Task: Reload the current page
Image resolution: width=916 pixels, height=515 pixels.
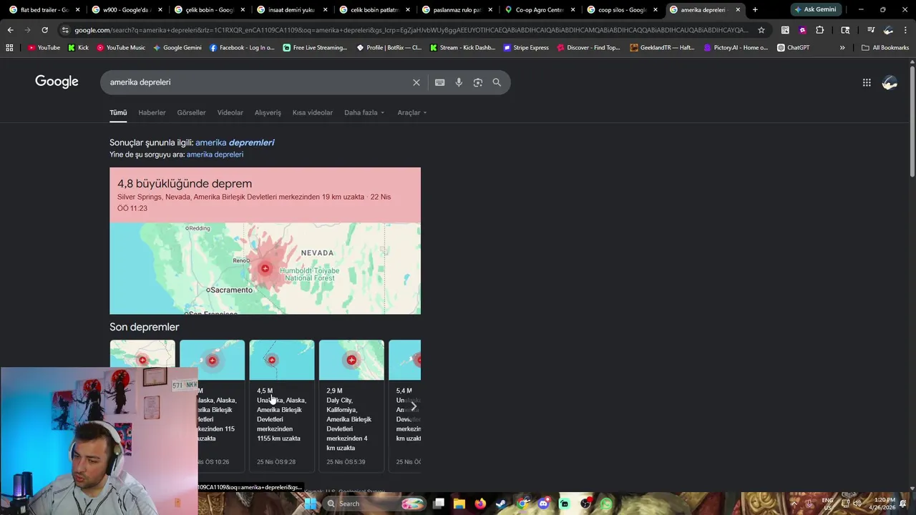Action: pyautogui.click(x=44, y=30)
